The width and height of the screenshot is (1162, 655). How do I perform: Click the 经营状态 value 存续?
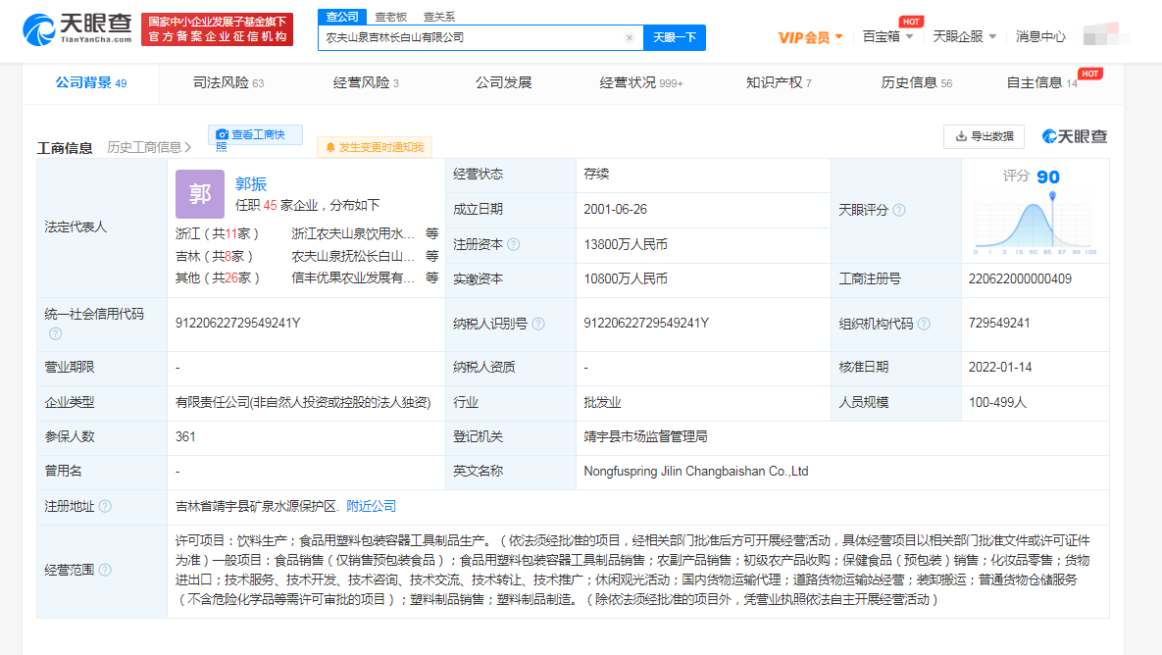pyautogui.click(x=596, y=175)
